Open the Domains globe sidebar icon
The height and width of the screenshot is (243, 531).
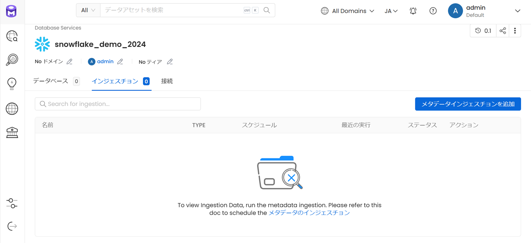12,109
